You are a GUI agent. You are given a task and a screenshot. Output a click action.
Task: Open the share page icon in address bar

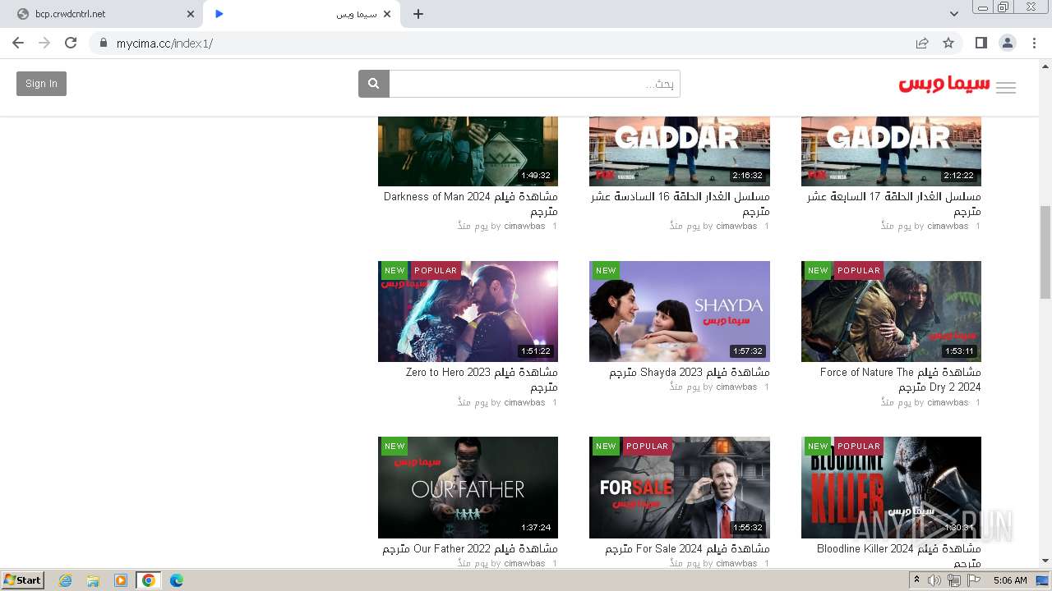922,43
